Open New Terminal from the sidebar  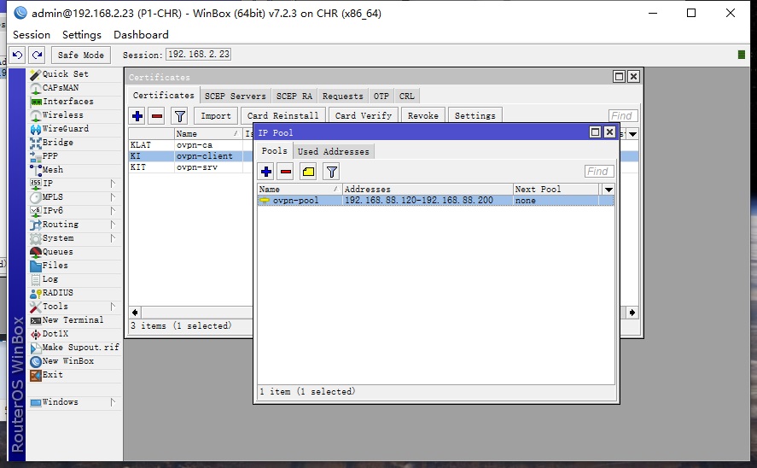click(x=73, y=320)
